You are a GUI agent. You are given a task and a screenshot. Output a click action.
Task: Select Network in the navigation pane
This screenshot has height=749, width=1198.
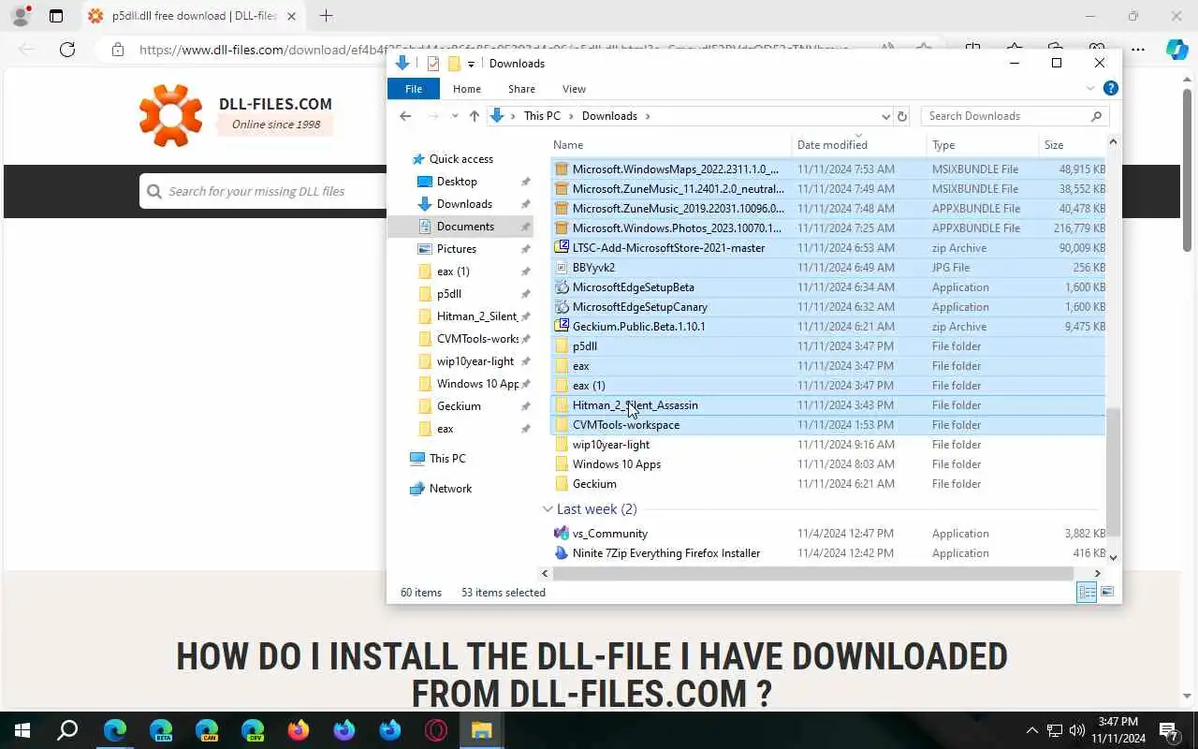pyautogui.click(x=450, y=489)
